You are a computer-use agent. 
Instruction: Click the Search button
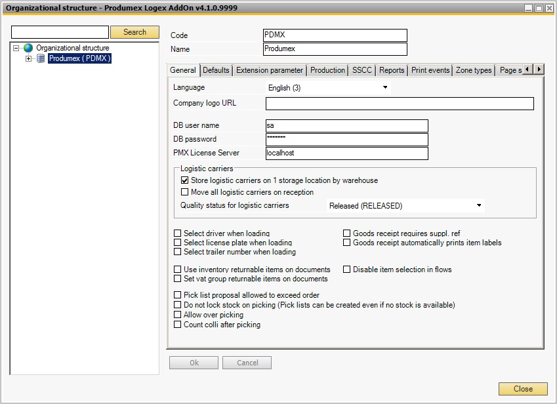click(134, 32)
